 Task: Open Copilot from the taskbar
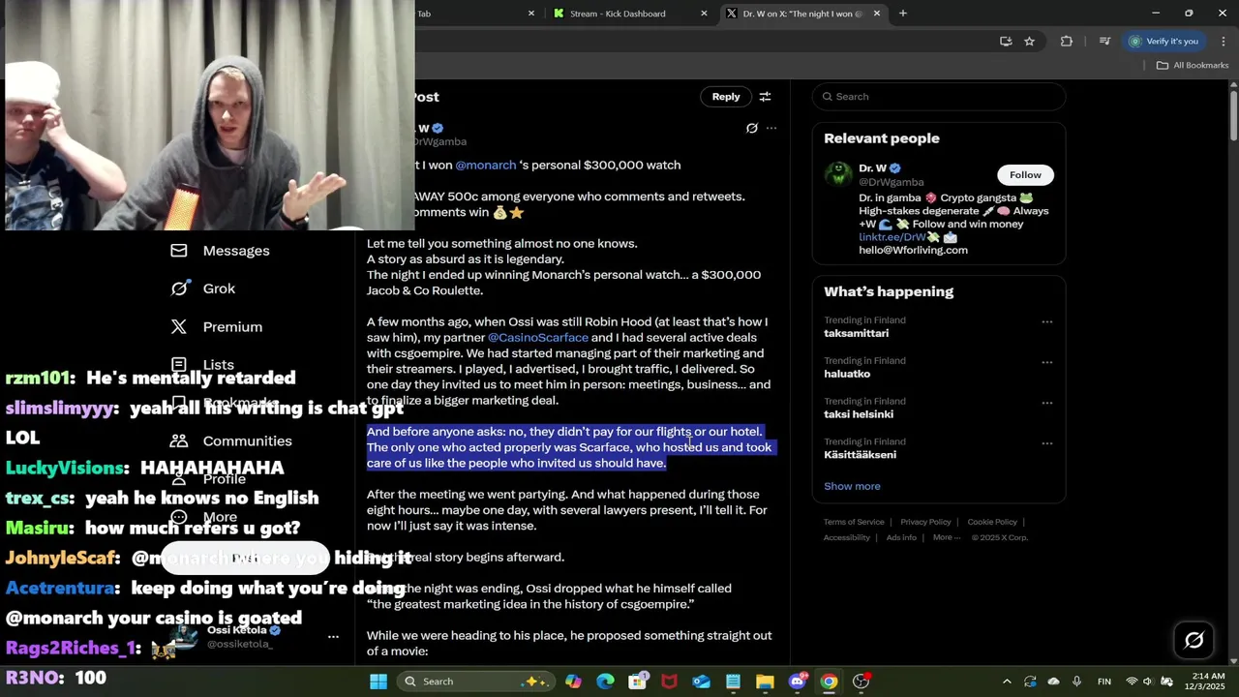(x=573, y=682)
